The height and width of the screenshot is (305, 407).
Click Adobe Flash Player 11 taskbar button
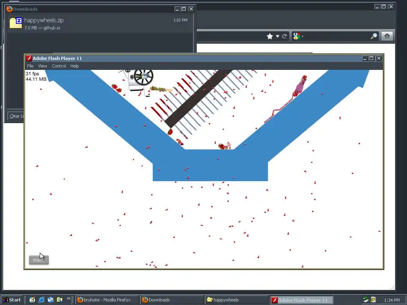tap(301, 300)
